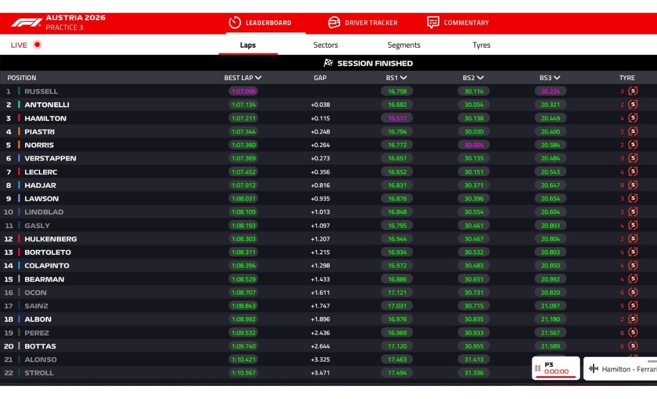Viewport: 657px width, 399px height.
Task: Open the Driver Tracker view
Action: pyautogui.click(x=362, y=22)
